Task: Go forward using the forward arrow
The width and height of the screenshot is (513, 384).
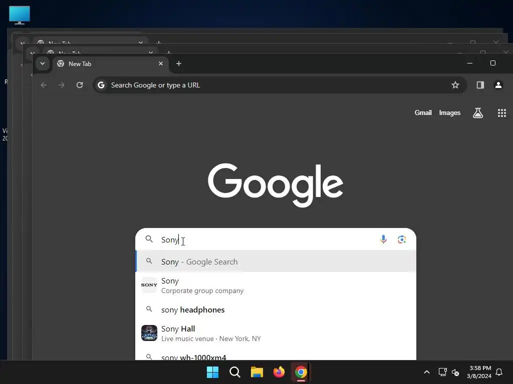Action: (x=62, y=85)
